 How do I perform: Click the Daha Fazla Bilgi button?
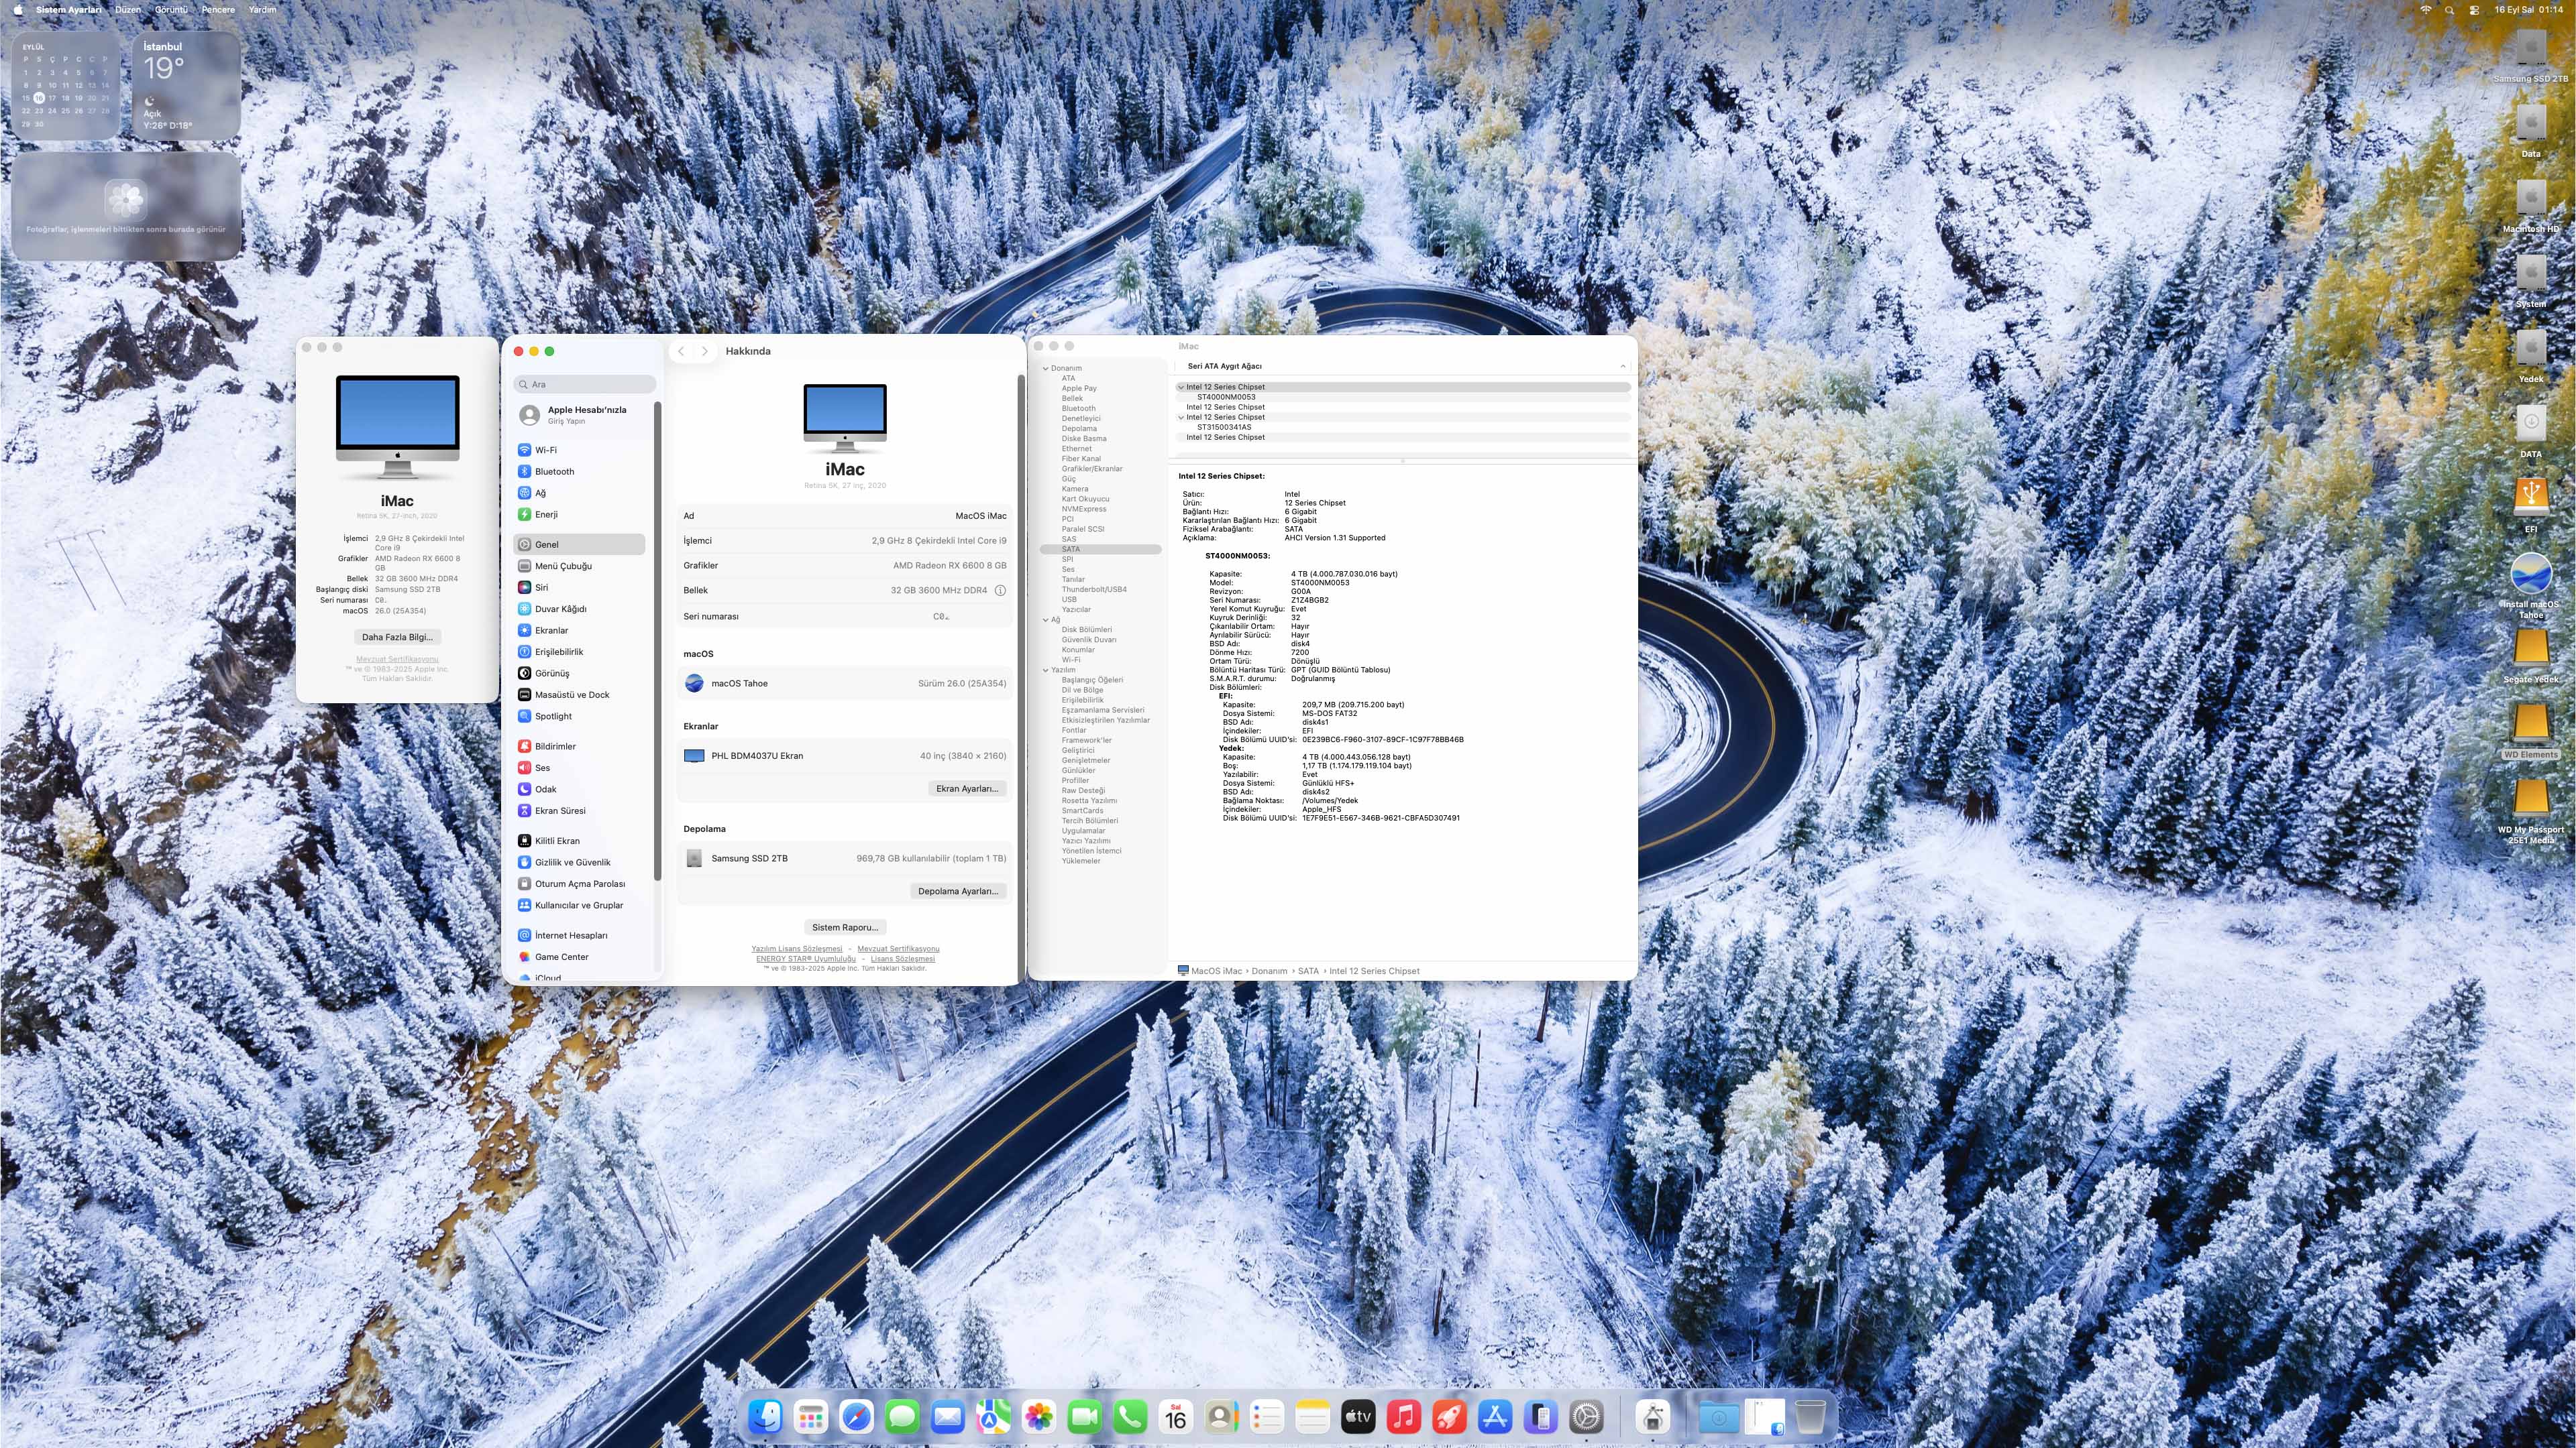(x=397, y=637)
